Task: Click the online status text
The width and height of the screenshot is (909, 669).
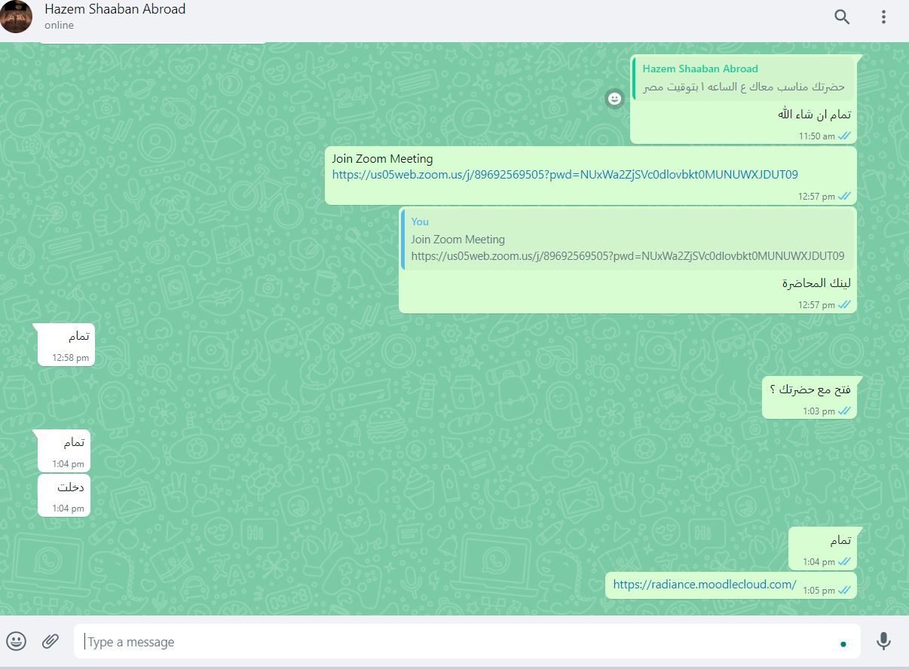Action: click(x=59, y=26)
